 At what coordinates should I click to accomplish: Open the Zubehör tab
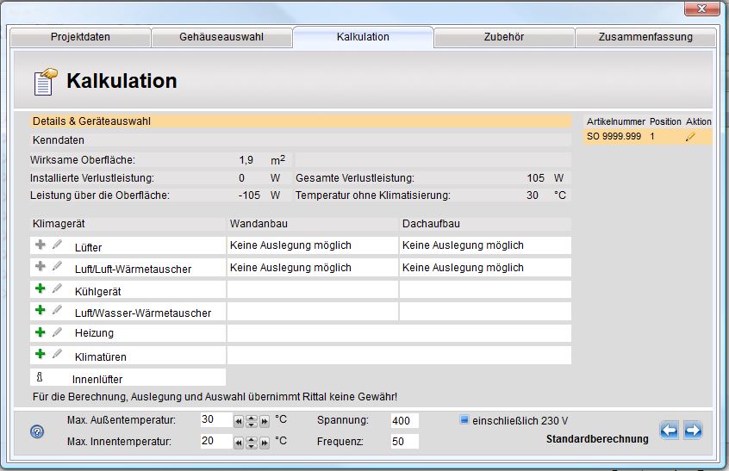coord(503,37)
